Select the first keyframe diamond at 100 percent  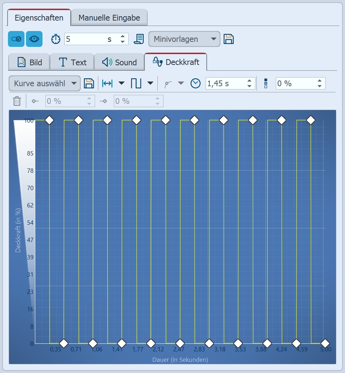tap(49, 120)
